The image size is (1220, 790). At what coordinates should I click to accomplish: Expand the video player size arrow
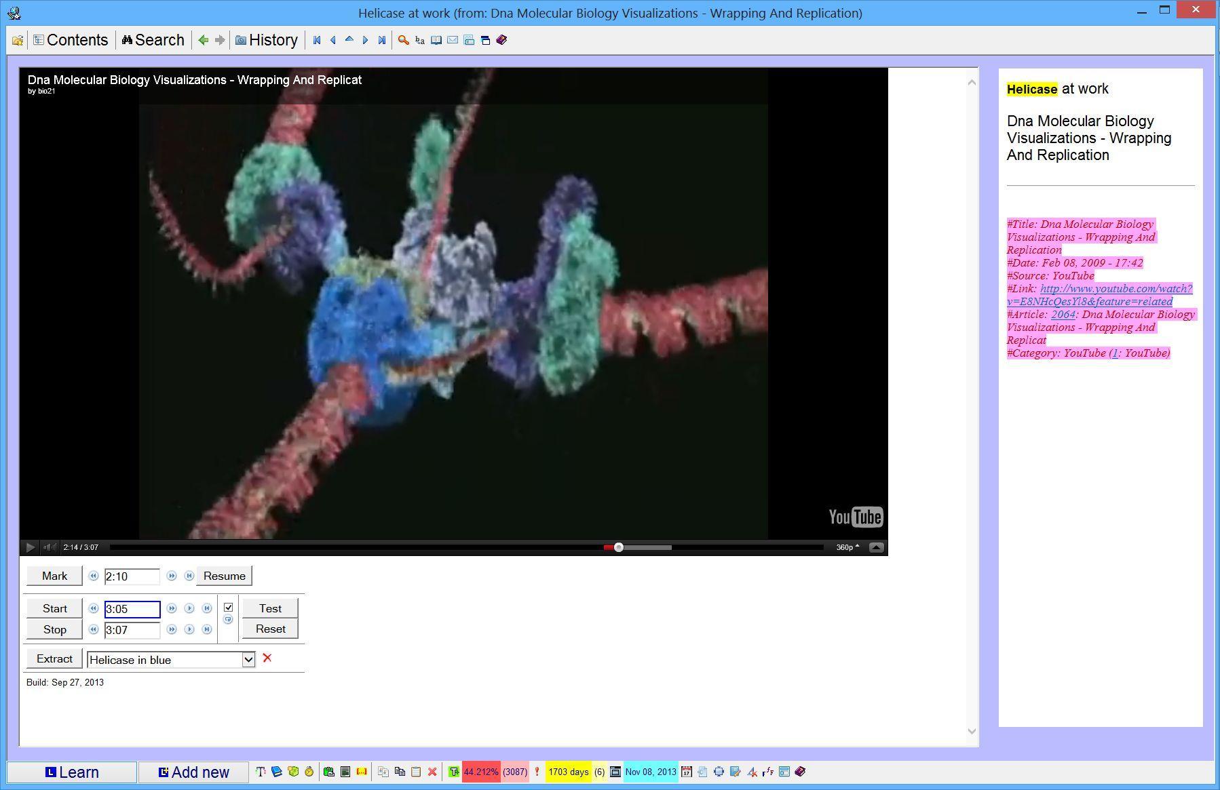[x=877, y=547]
